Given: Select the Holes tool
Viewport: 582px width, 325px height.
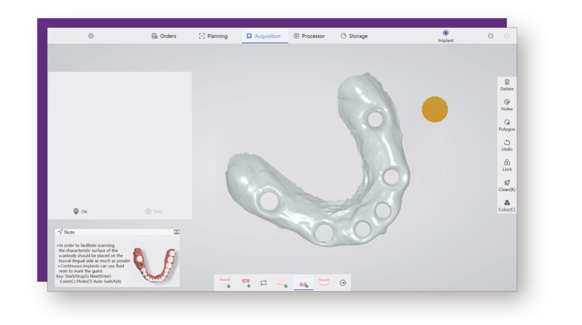Looking at the screenshot, I should tap(506, 105).
